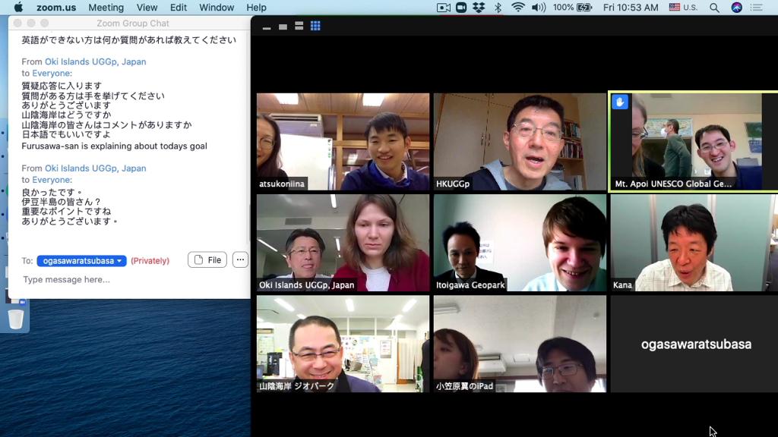This screenshot has width=778, height=437.
Task: Click the first Everyone recipient link
Action: 52,74
